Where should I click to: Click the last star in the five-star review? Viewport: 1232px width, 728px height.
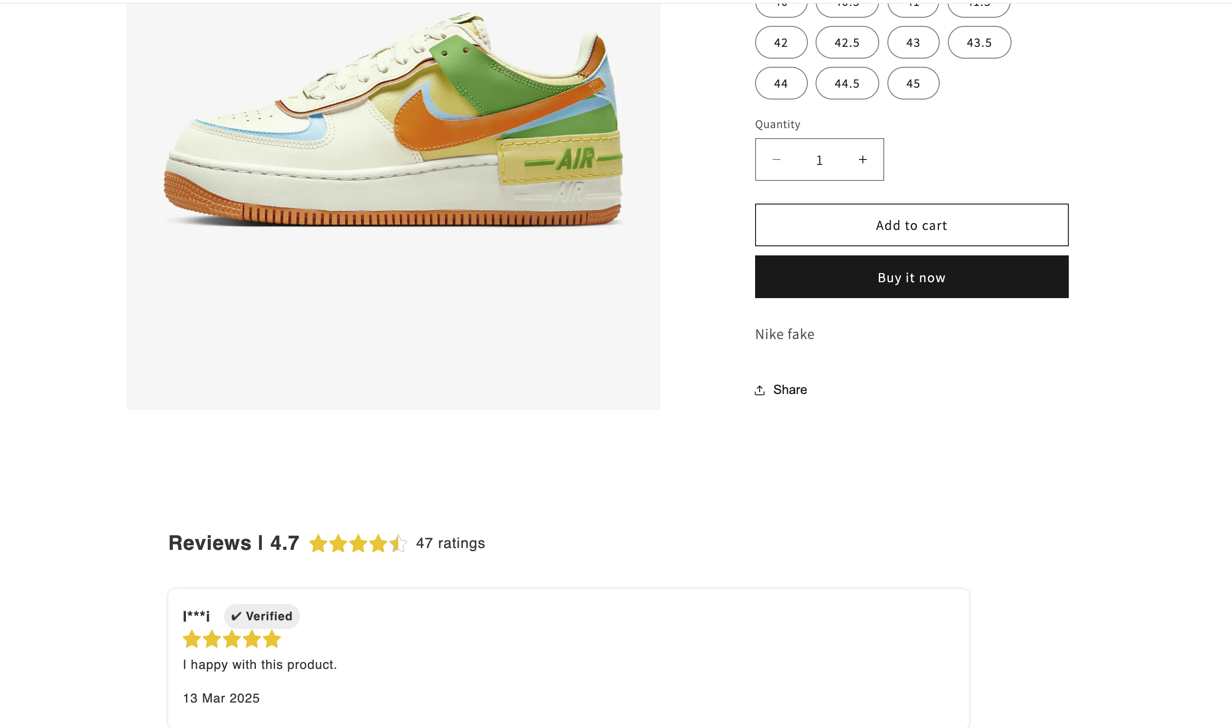[x=272, y=639]
